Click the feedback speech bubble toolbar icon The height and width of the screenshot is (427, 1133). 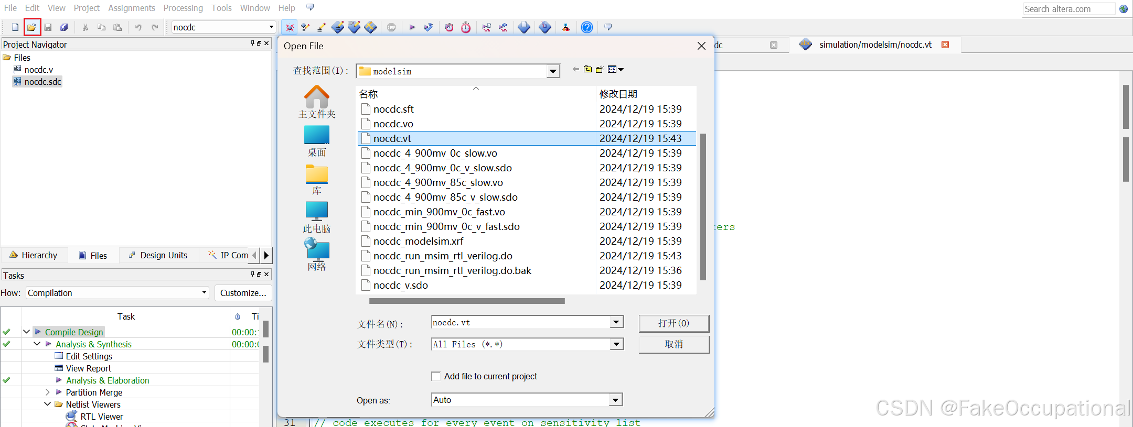click(608, 27)
